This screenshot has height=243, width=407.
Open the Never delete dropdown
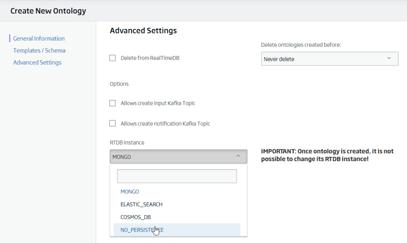(329, 59)
